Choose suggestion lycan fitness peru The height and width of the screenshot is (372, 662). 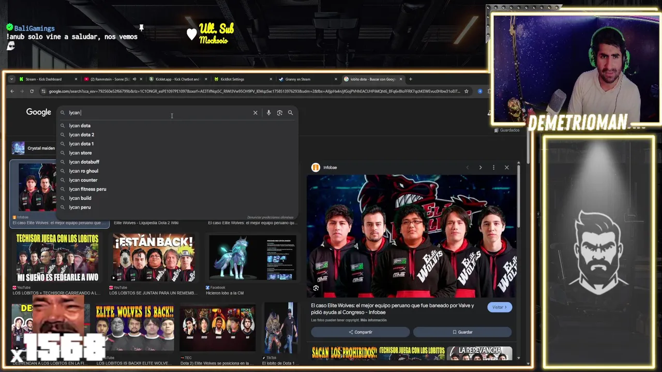[x=177, y=189]
